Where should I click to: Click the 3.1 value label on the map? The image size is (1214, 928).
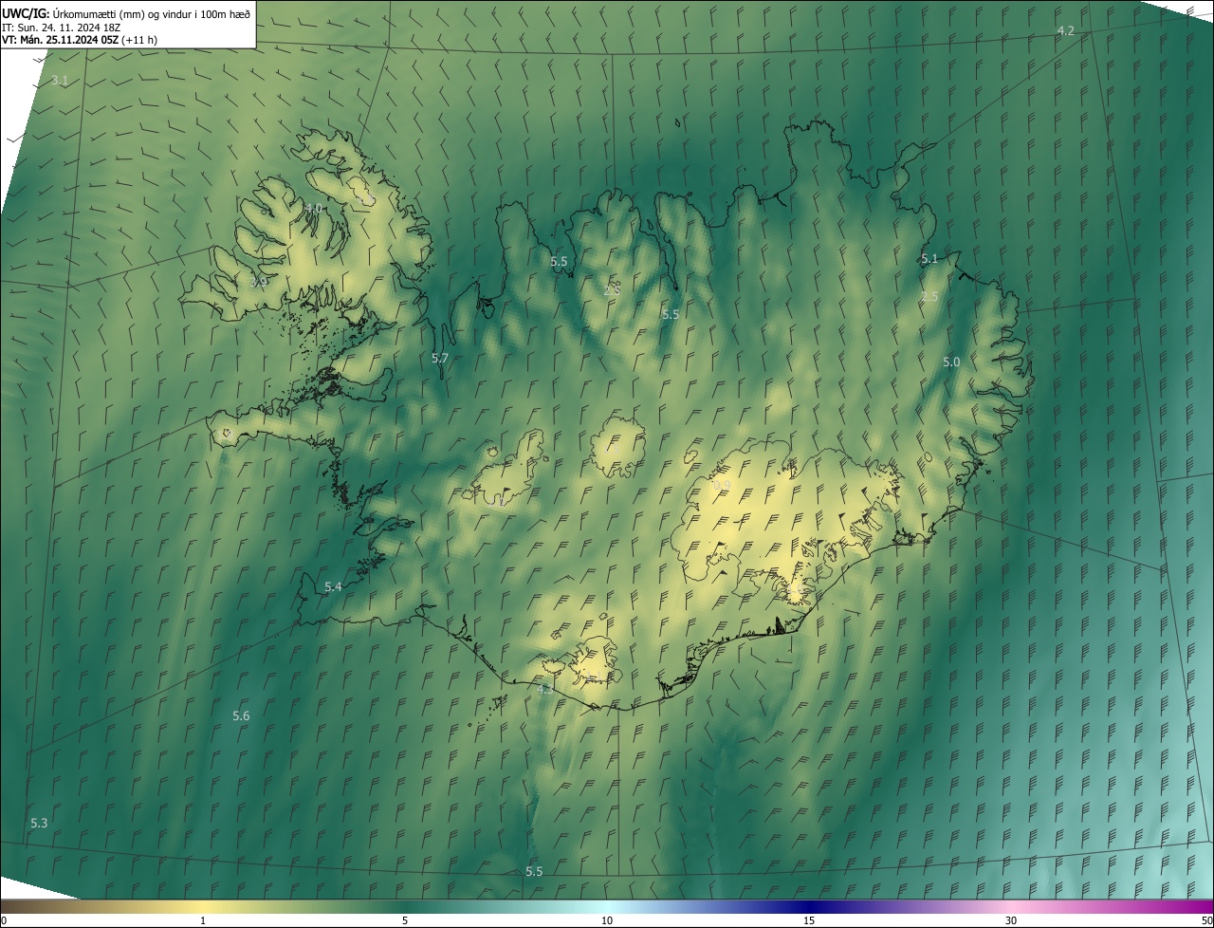60,81
